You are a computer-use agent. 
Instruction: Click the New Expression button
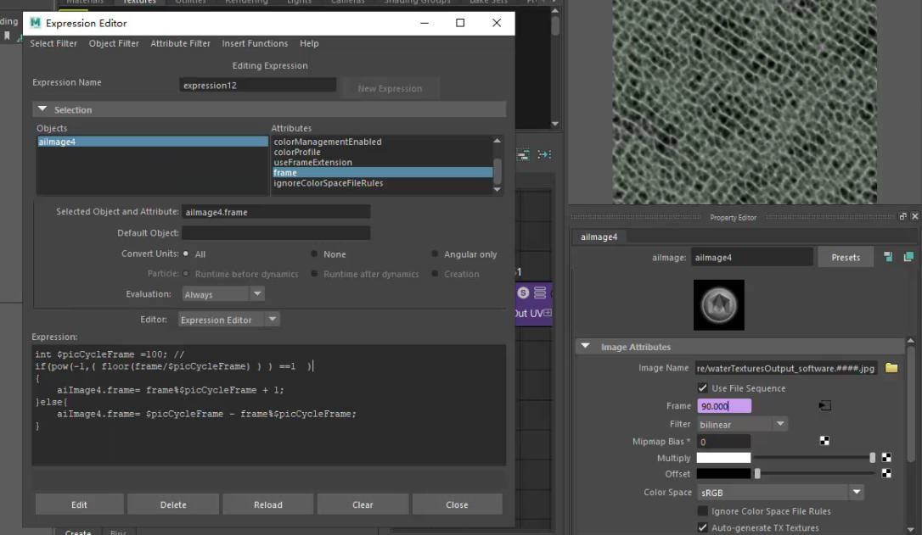coord(390,88)
